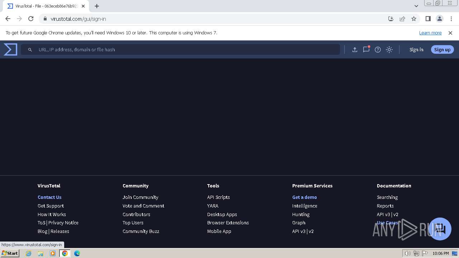Open the Contact Us link
Image resolution: width=459 pixels, height=258 pixels.
[49, 197]
